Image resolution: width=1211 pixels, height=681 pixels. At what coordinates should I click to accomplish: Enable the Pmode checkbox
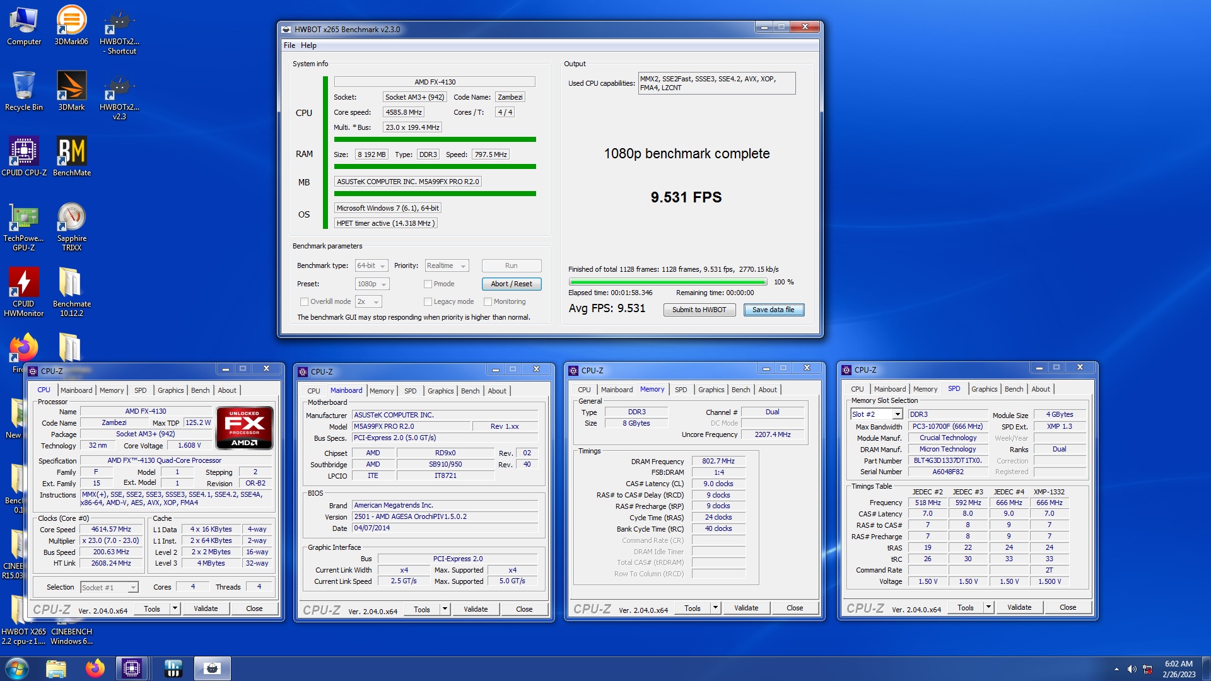[x=428, y=284]
